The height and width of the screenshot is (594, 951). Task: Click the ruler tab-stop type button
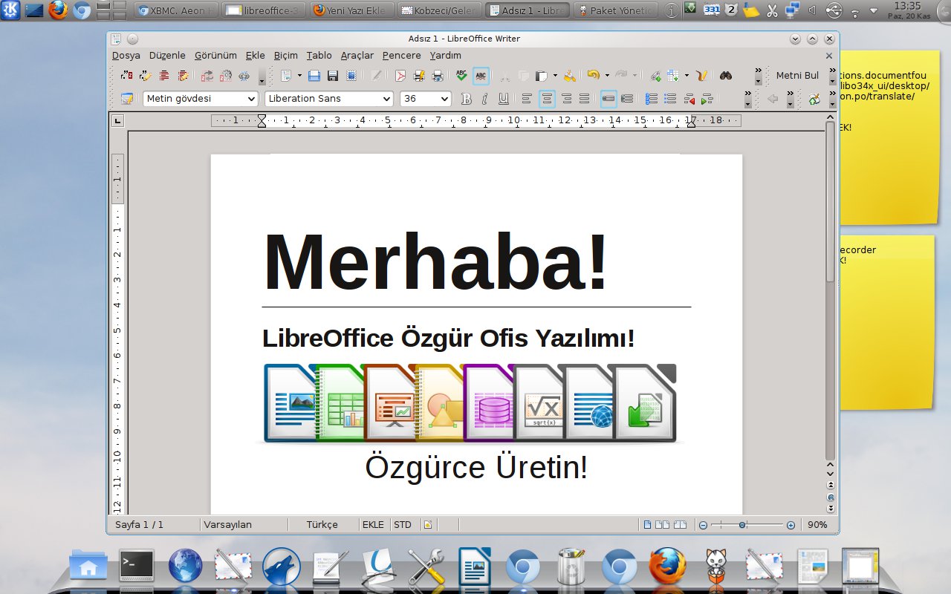click(x=118, y=120)
